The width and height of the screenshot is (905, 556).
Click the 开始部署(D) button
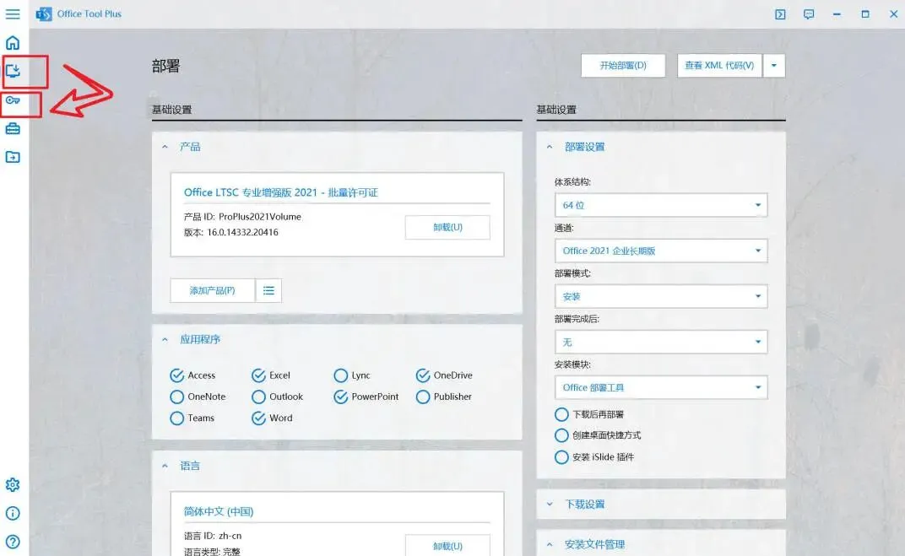[623, 65]
